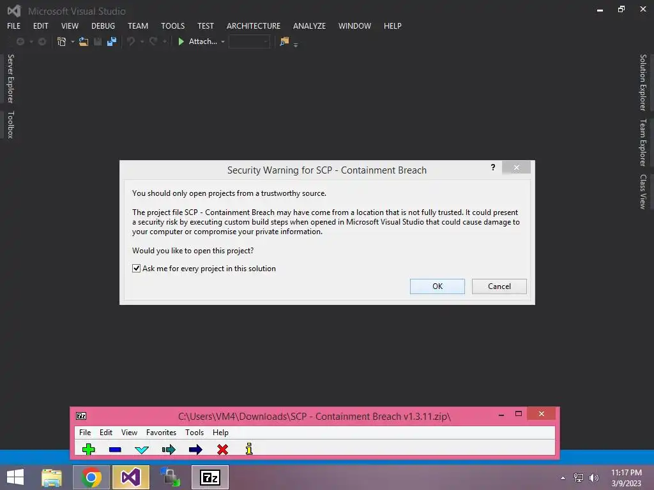
Task: Open the Solution Explorer side tab
Action: click(x=643, y=82)
